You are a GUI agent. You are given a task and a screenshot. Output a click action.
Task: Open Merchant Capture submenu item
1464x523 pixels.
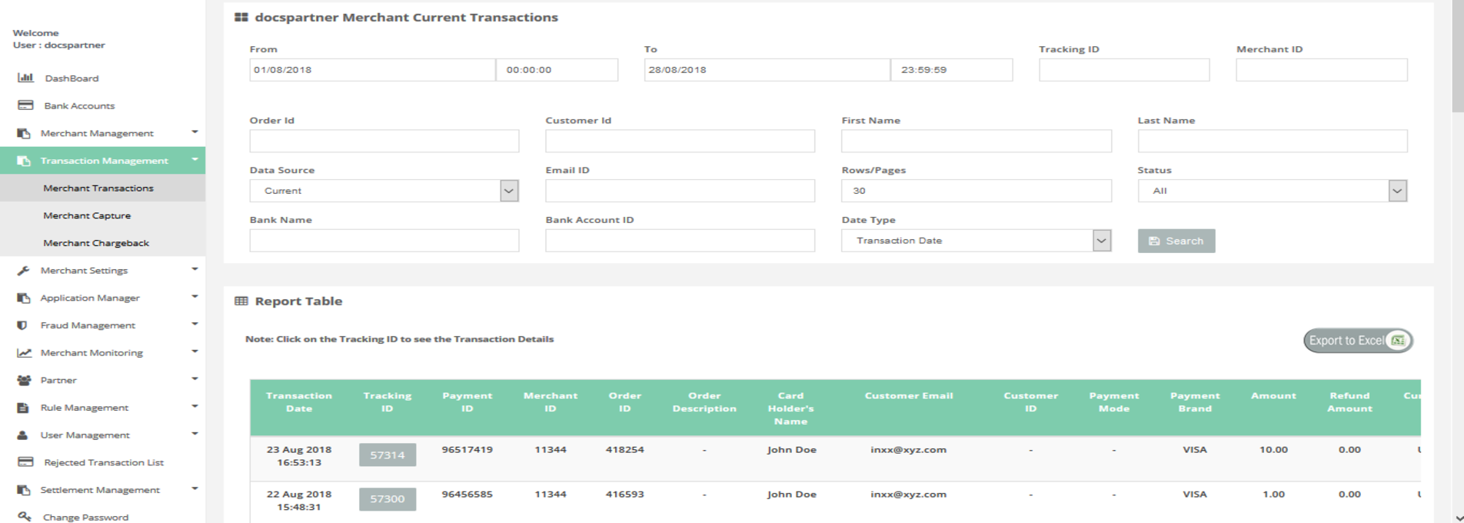pos(87,216)
